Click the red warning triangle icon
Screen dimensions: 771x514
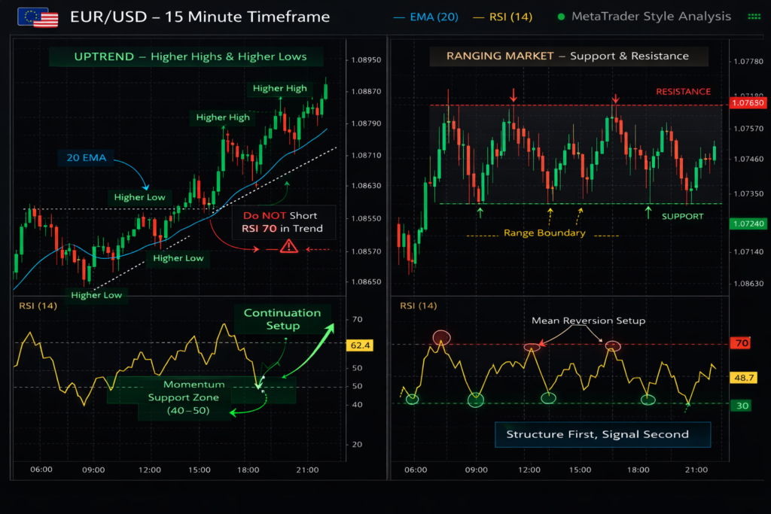pyautogui.click(x=288, y=246)
